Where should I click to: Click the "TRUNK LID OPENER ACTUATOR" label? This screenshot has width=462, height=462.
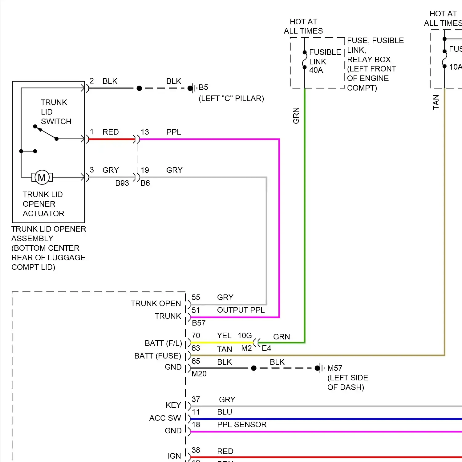tap(43, 204)
